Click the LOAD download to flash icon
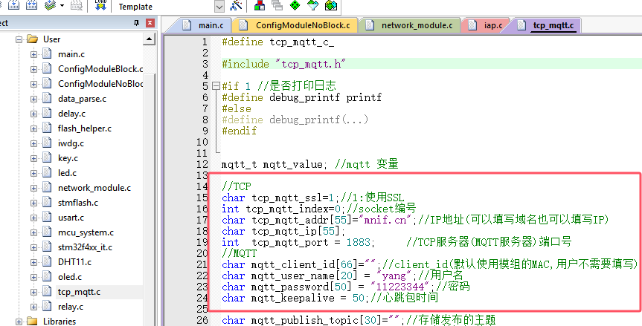Screen dimensions: 642x326 [x=100, y=5]
